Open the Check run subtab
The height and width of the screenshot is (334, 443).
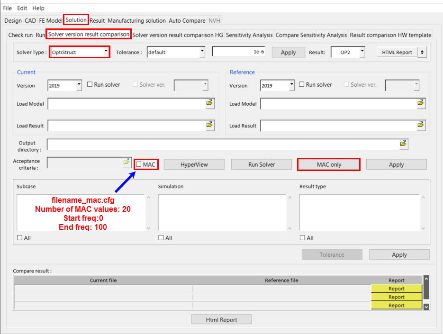click(x=20, y=35)
